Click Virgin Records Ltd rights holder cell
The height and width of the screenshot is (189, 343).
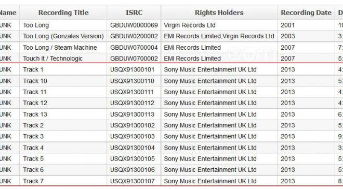tap(219, 25)
